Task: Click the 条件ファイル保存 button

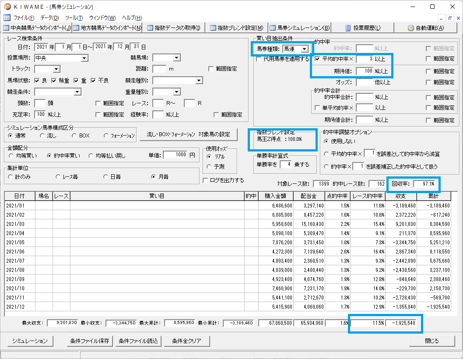Action: pos(90,341)
